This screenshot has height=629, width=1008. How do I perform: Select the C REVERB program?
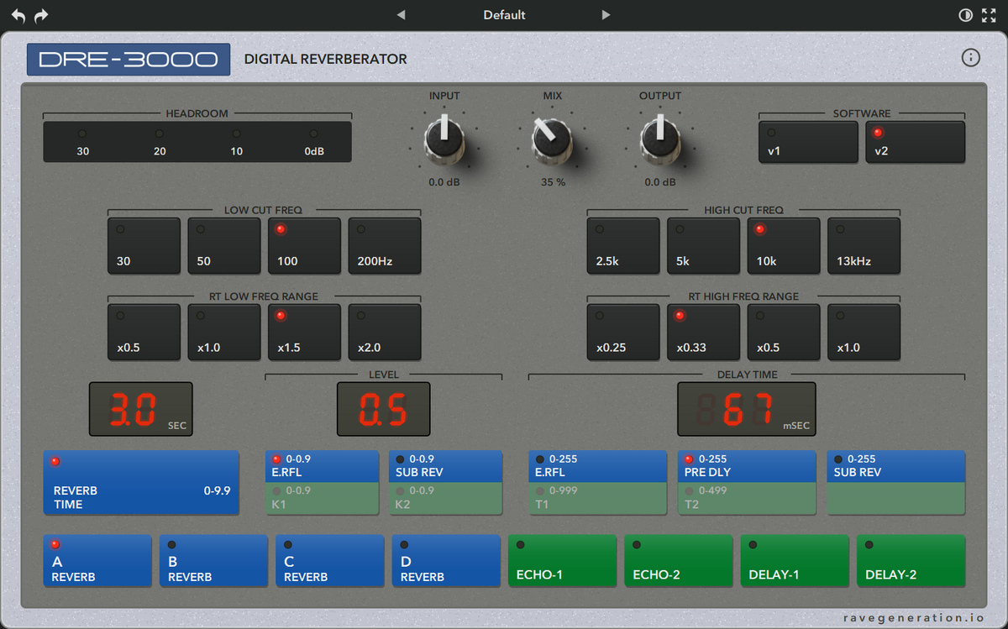[330, 561]
